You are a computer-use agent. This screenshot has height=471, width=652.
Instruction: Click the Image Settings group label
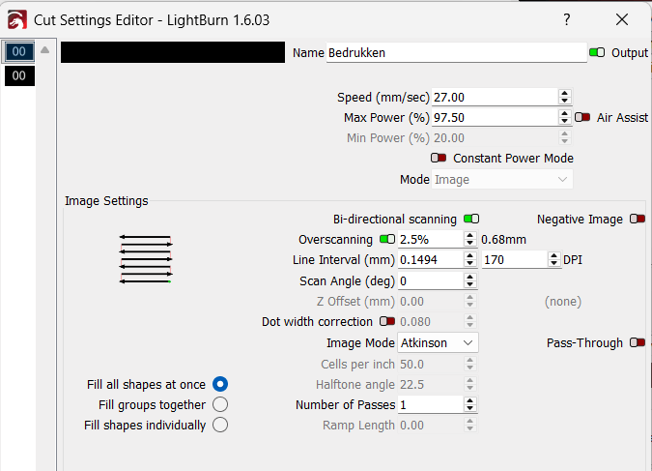point(106,201)
